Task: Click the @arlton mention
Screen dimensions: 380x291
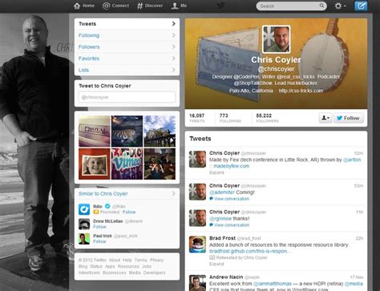Action: click(352, 160)
